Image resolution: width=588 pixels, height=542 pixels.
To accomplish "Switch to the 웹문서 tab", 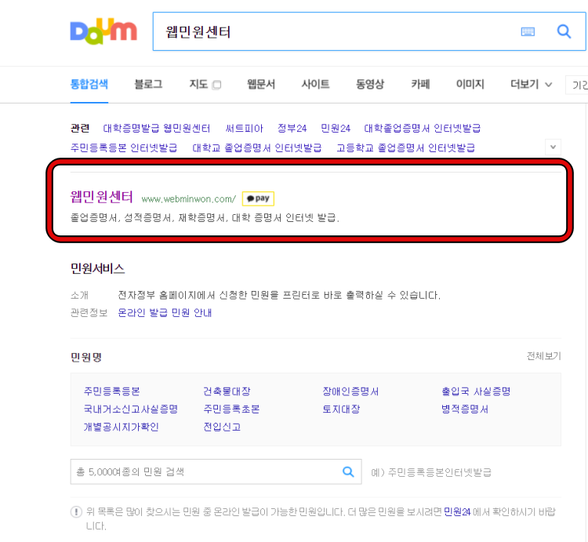I will point(261,84).
